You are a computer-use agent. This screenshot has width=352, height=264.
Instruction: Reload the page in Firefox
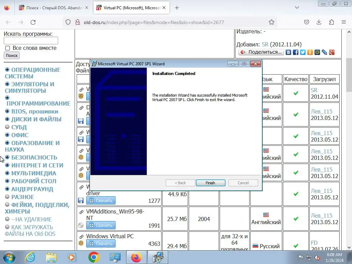point(33,22)
